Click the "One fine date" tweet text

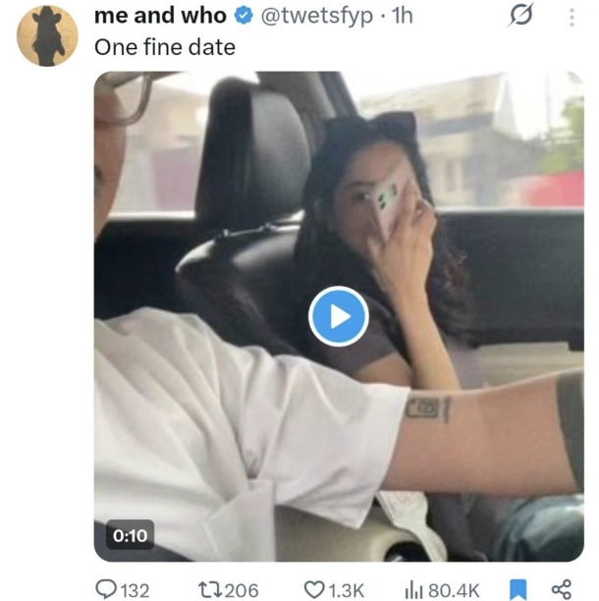click(164, 46)
